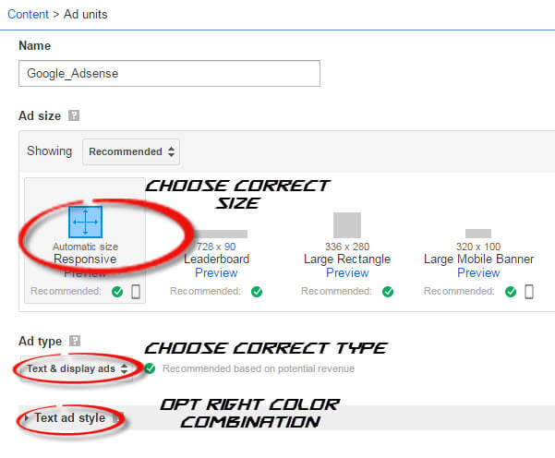Click the mobile phone icon under Responsive
The height and width of the screenshot is (458, 555).
tap(136, 292)
